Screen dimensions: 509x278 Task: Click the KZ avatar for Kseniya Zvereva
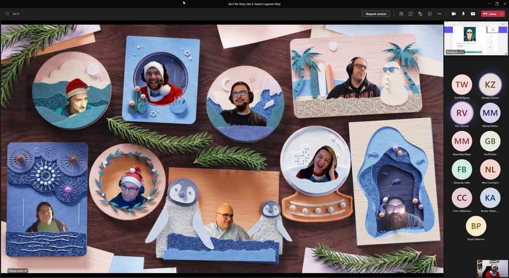tap(490, 84)
